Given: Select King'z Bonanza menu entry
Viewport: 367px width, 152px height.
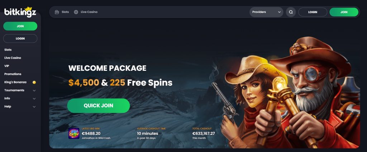Looking at the screenshot, I should (x=15, y=82).
